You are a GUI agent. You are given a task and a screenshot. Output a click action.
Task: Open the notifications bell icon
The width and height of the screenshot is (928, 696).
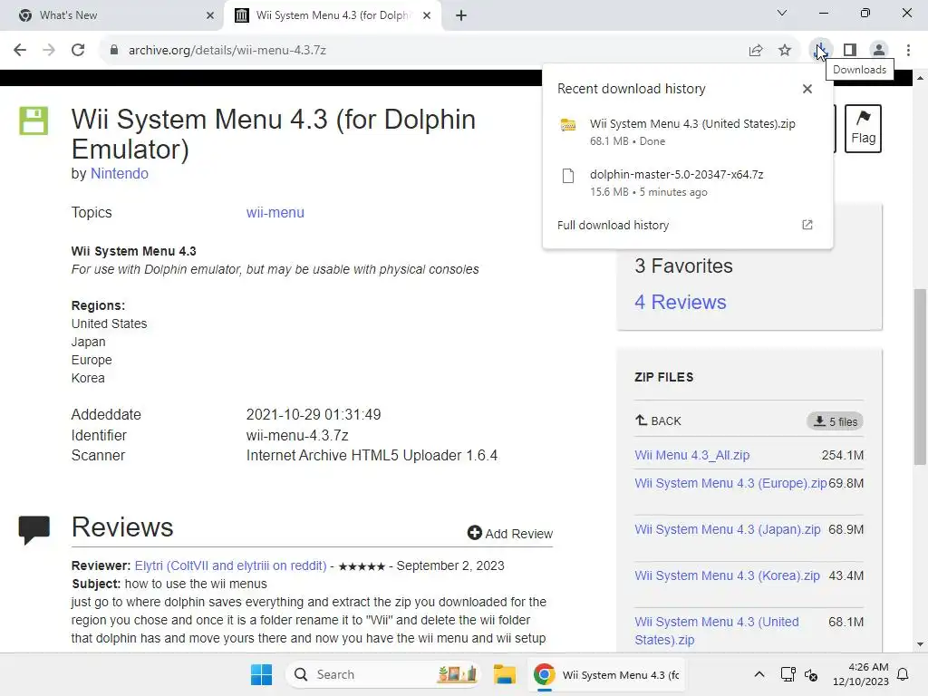[x=904, y=674]
